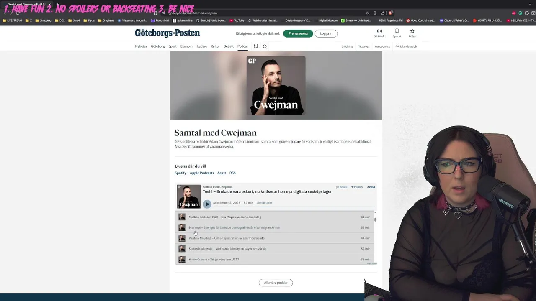The image size is (536, 301).
Task: Go to the Sport section
Action: 173,46
